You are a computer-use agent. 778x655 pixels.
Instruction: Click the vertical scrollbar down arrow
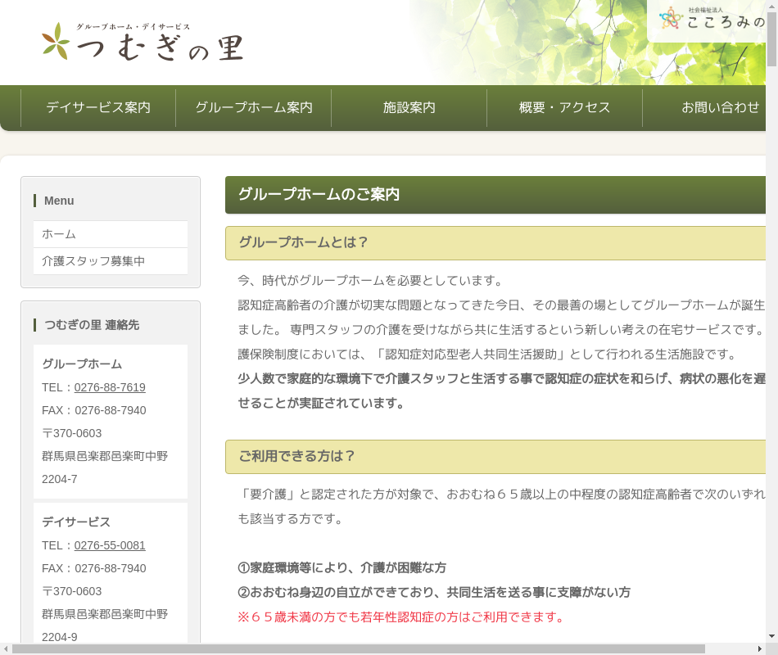click(x=771, y=635)
